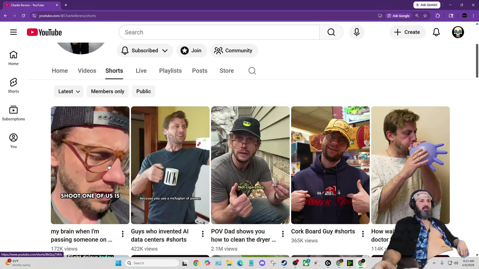Search within the channel using magnifier icon

coord(252,71)
